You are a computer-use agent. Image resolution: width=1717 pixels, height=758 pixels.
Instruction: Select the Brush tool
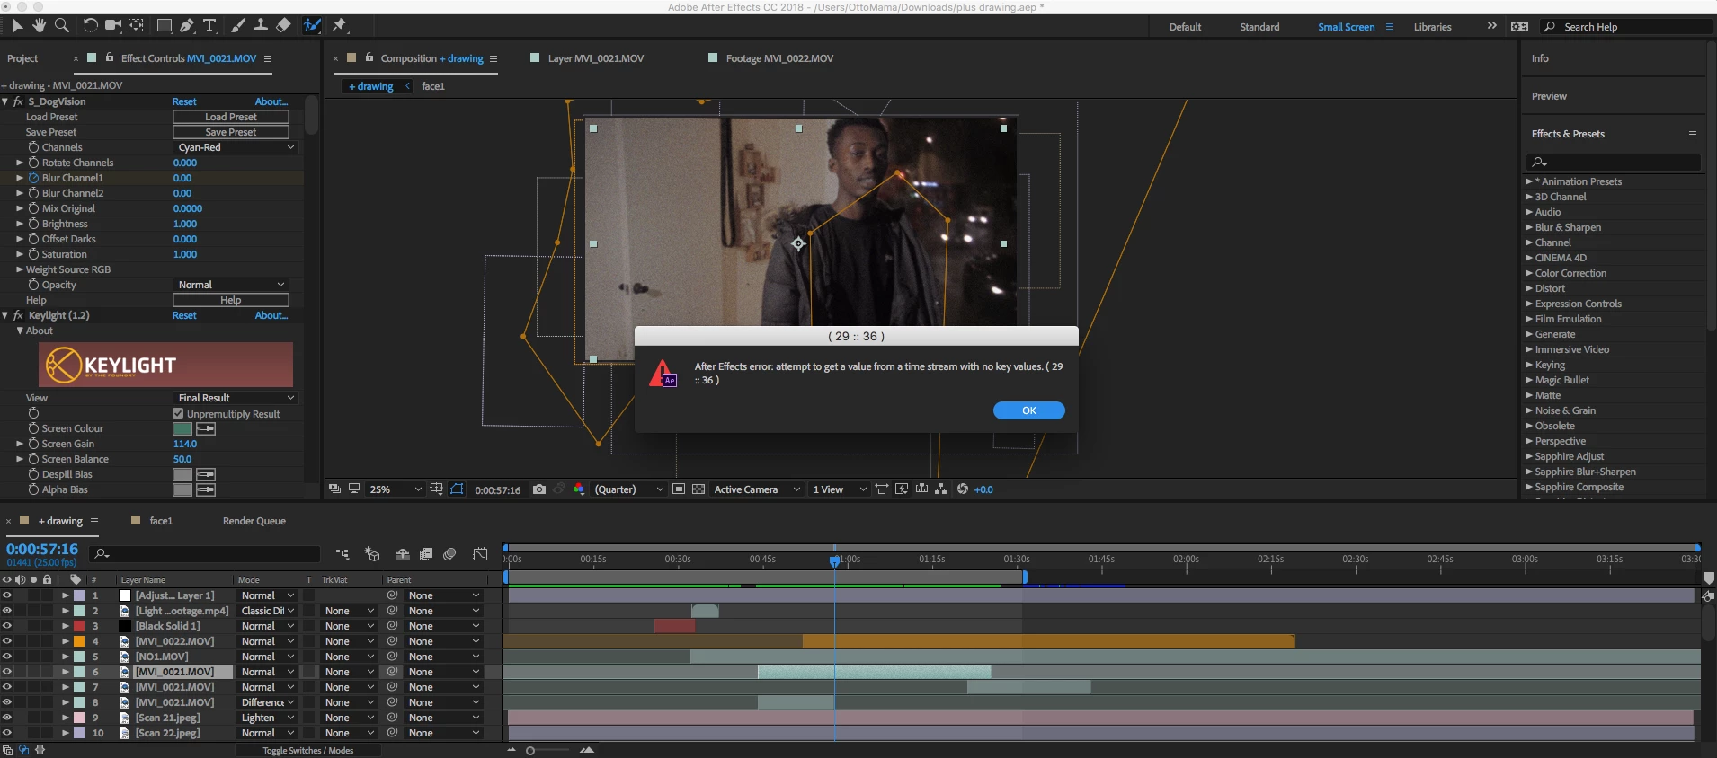(238, 26)
